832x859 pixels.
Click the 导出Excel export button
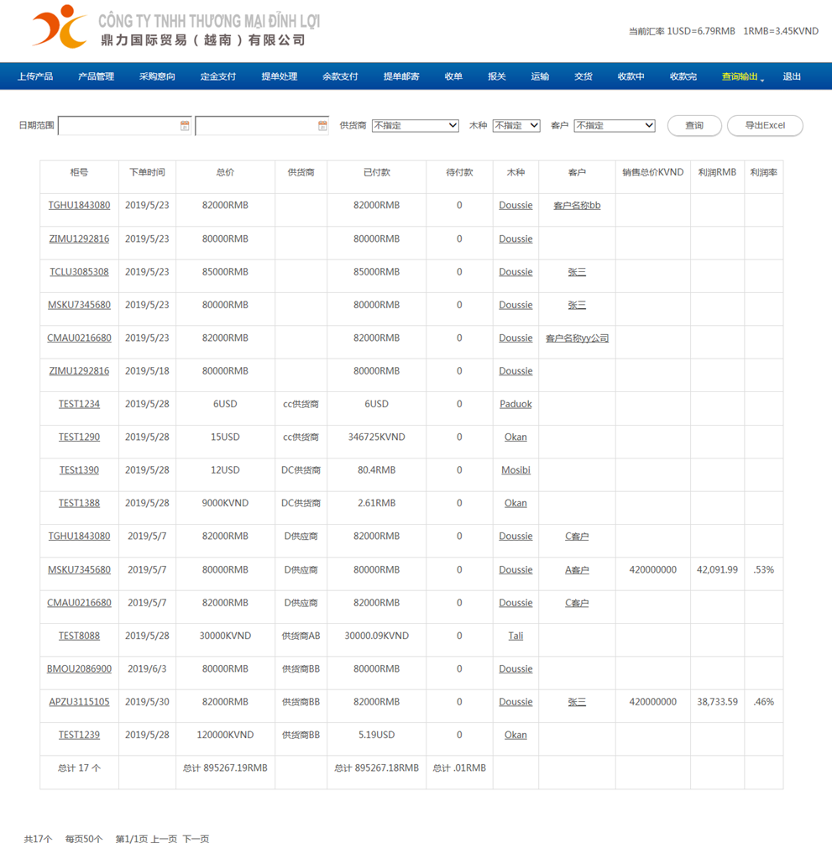click(765, 125)
